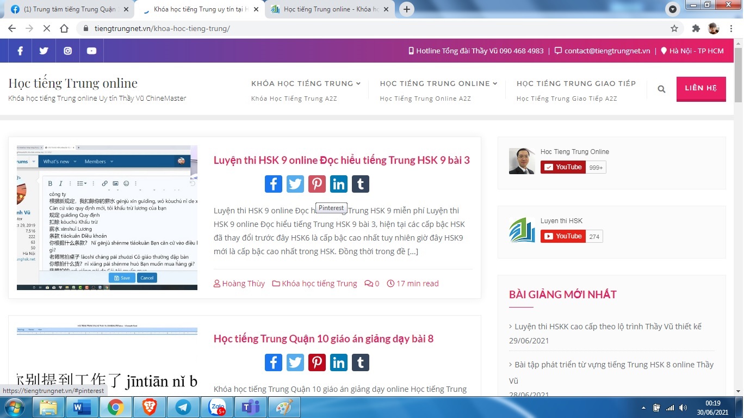Stop loading the page
The width and height of the screenshot is (744, 418).
(47, 28)
